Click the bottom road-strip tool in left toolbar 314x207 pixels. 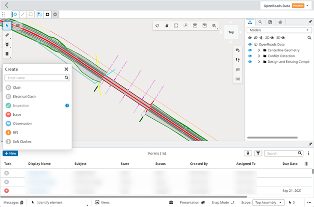[7, 54]
